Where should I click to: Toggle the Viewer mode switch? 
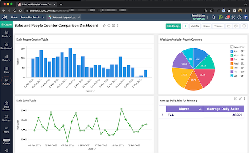pos(6,140)
